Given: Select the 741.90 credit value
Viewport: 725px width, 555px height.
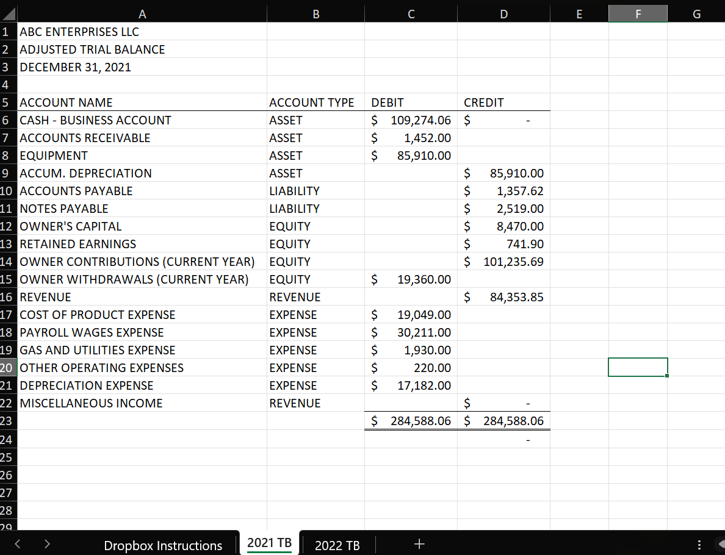Looking at the screenshot, I should (504, 243).
